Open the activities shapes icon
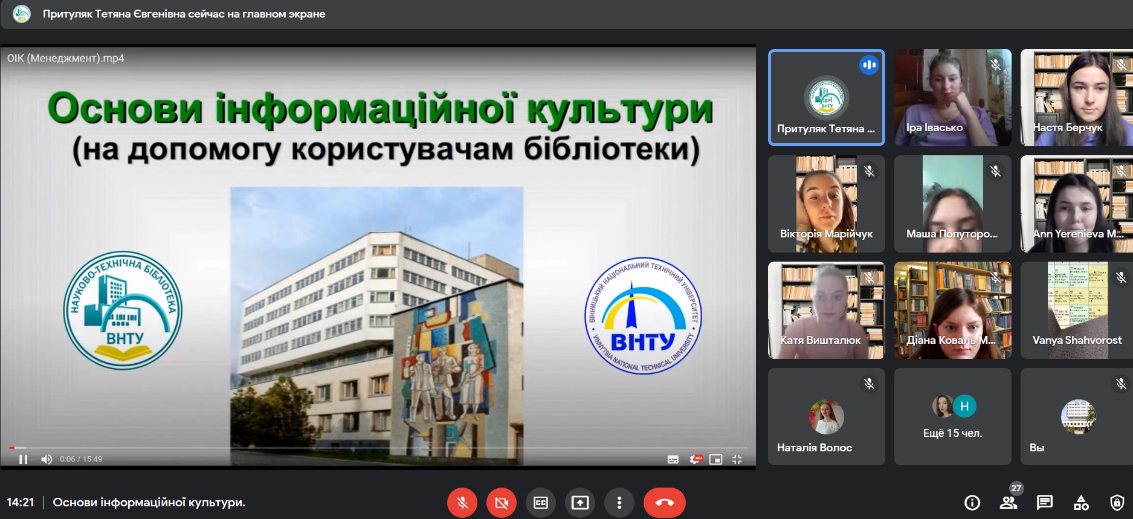Image resolution: width=1133 pixels, height=519 pixels. tap(1081, 503)
